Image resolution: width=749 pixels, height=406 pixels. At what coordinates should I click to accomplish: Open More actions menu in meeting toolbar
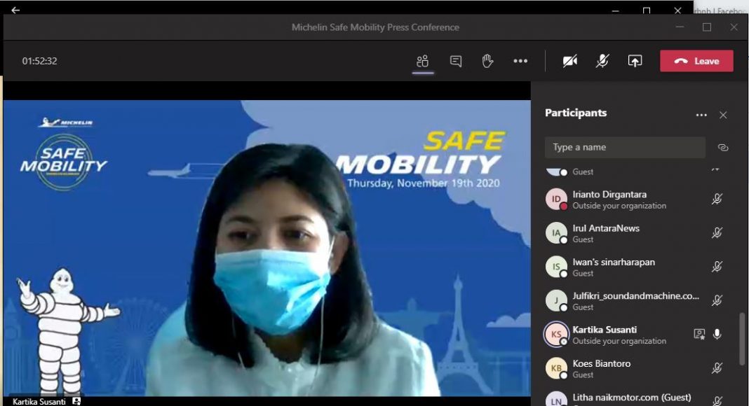point(520,61)
